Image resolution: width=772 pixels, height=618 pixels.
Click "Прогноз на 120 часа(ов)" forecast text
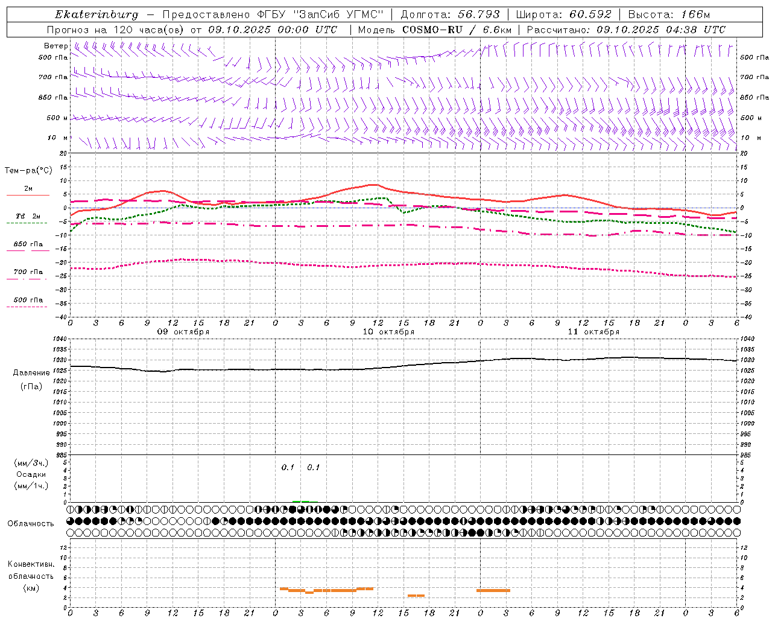116,30
